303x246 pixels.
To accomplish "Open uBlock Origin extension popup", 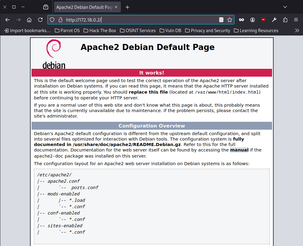I will pos(263,20).
